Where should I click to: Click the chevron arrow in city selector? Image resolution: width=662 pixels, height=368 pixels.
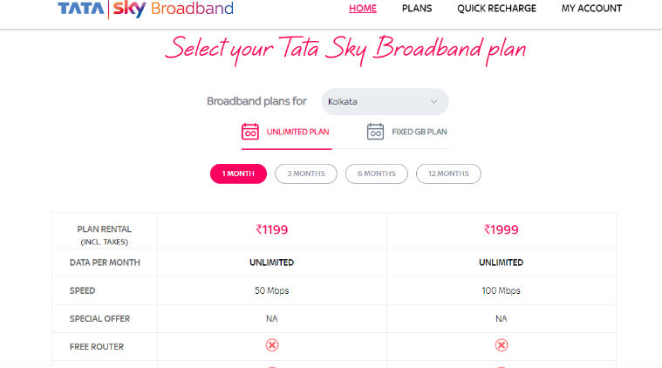point(433,102)
